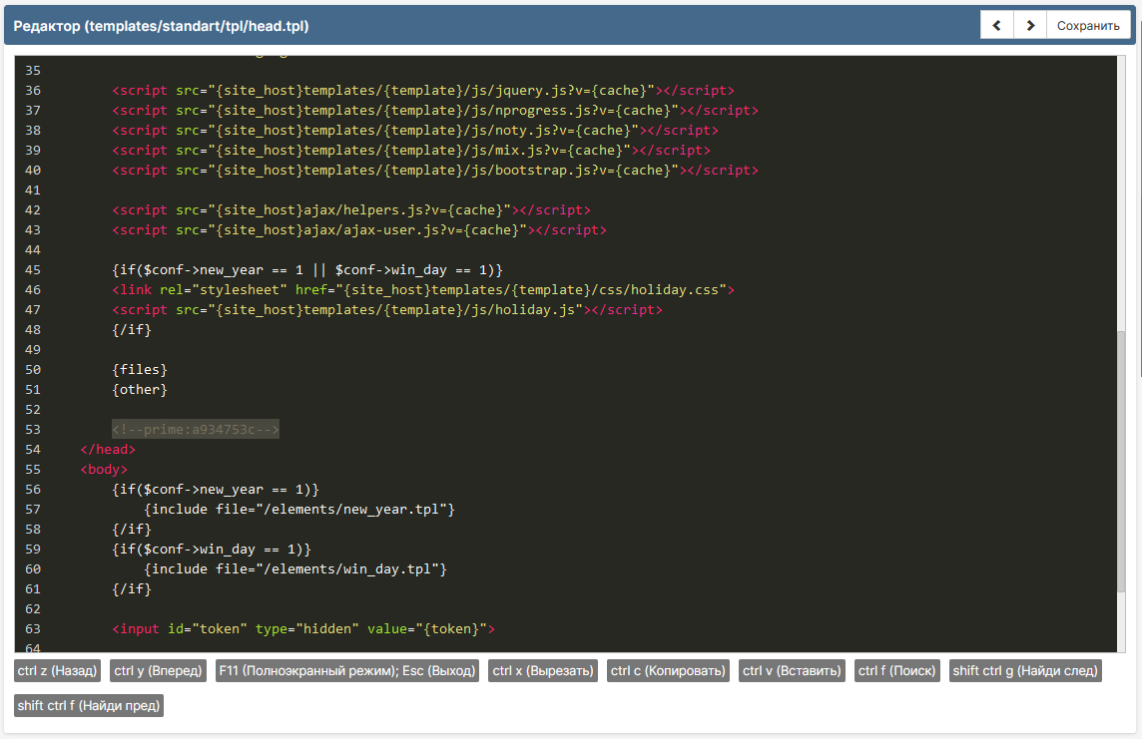Screen dimensions: 1142x739
Task: Save the template with Сохранить
Action: (1088, 26)
